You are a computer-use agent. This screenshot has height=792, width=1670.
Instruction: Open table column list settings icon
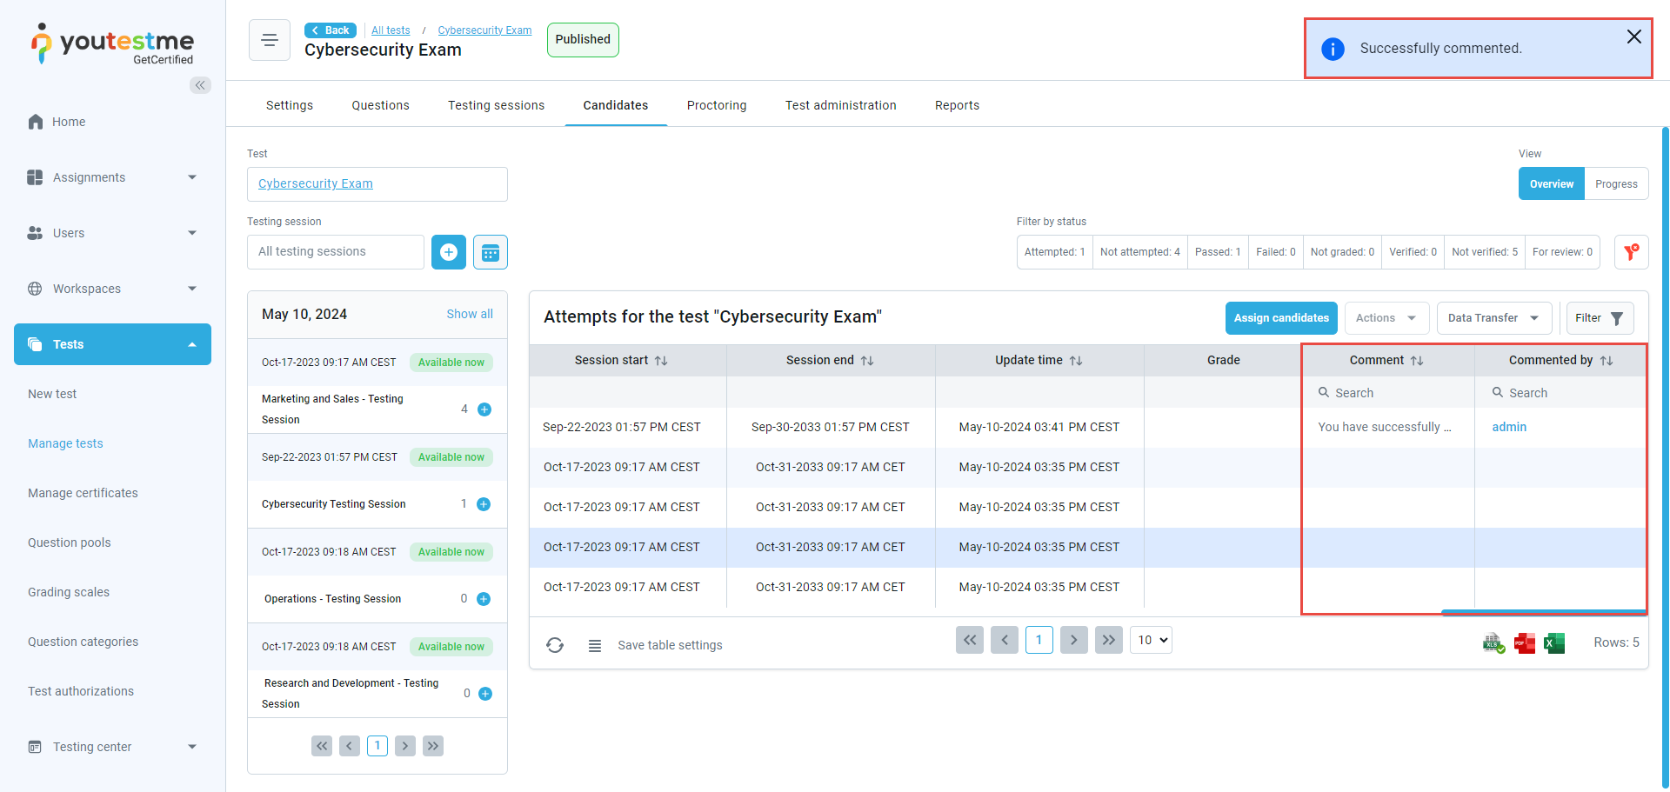595,645
